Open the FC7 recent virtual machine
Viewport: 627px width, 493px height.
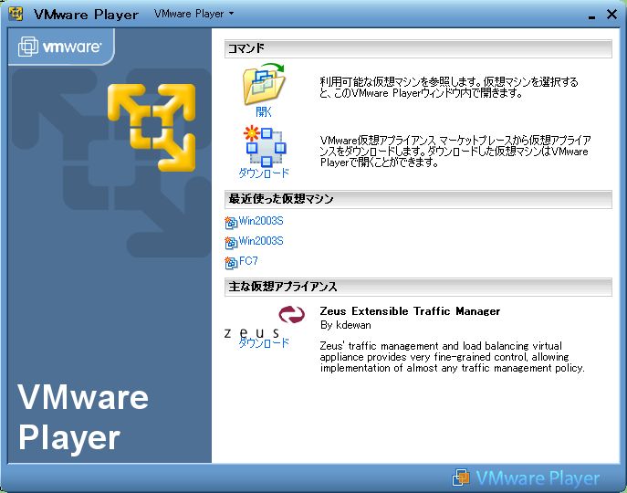(248, 261)
